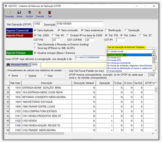The height and width of the screenshot is (143, 162).
Task: Select highlighted 01-Venda normal list option
Action: tap(129, 55)
